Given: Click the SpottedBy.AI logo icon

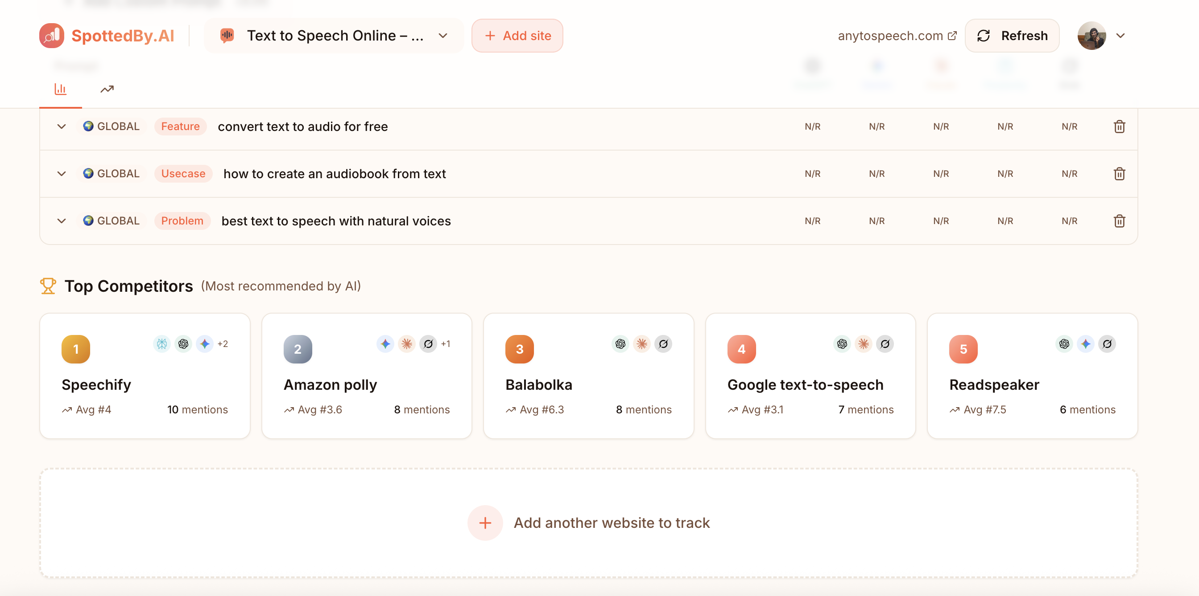Looking at the screenshot, I should point(52,36).
